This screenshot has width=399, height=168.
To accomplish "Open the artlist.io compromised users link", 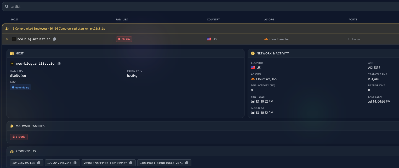I will point(97,29).
